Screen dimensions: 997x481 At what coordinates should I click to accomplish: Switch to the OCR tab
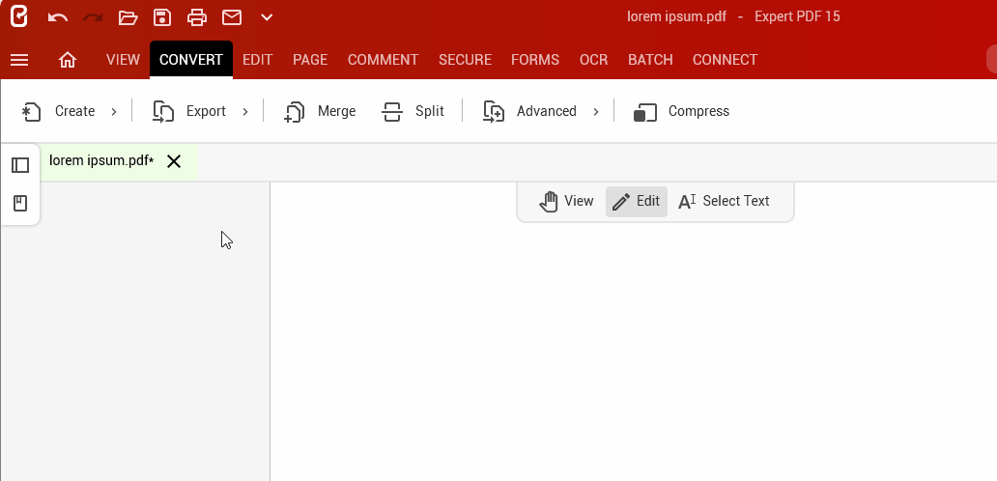594,60
